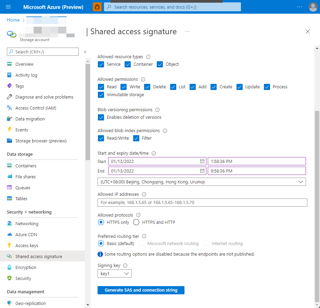The height and width of the screenshot is (308, 320).
Task: Click info icon beside Allowed permissions
Action: 143,79
